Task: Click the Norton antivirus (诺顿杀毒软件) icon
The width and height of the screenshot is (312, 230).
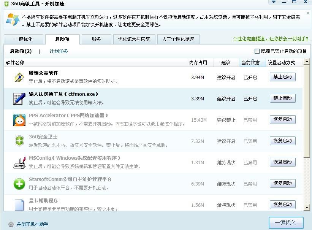Action: click(19, 77)
